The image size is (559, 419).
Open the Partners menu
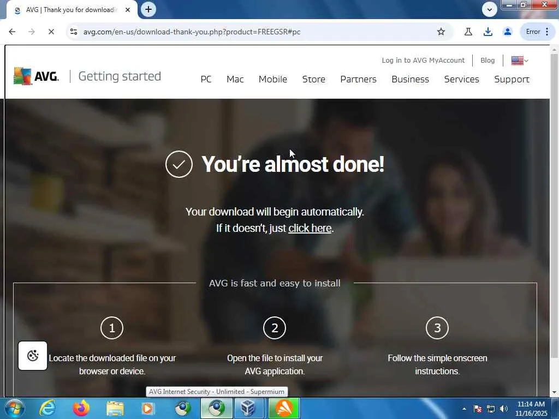coord(358,79)
